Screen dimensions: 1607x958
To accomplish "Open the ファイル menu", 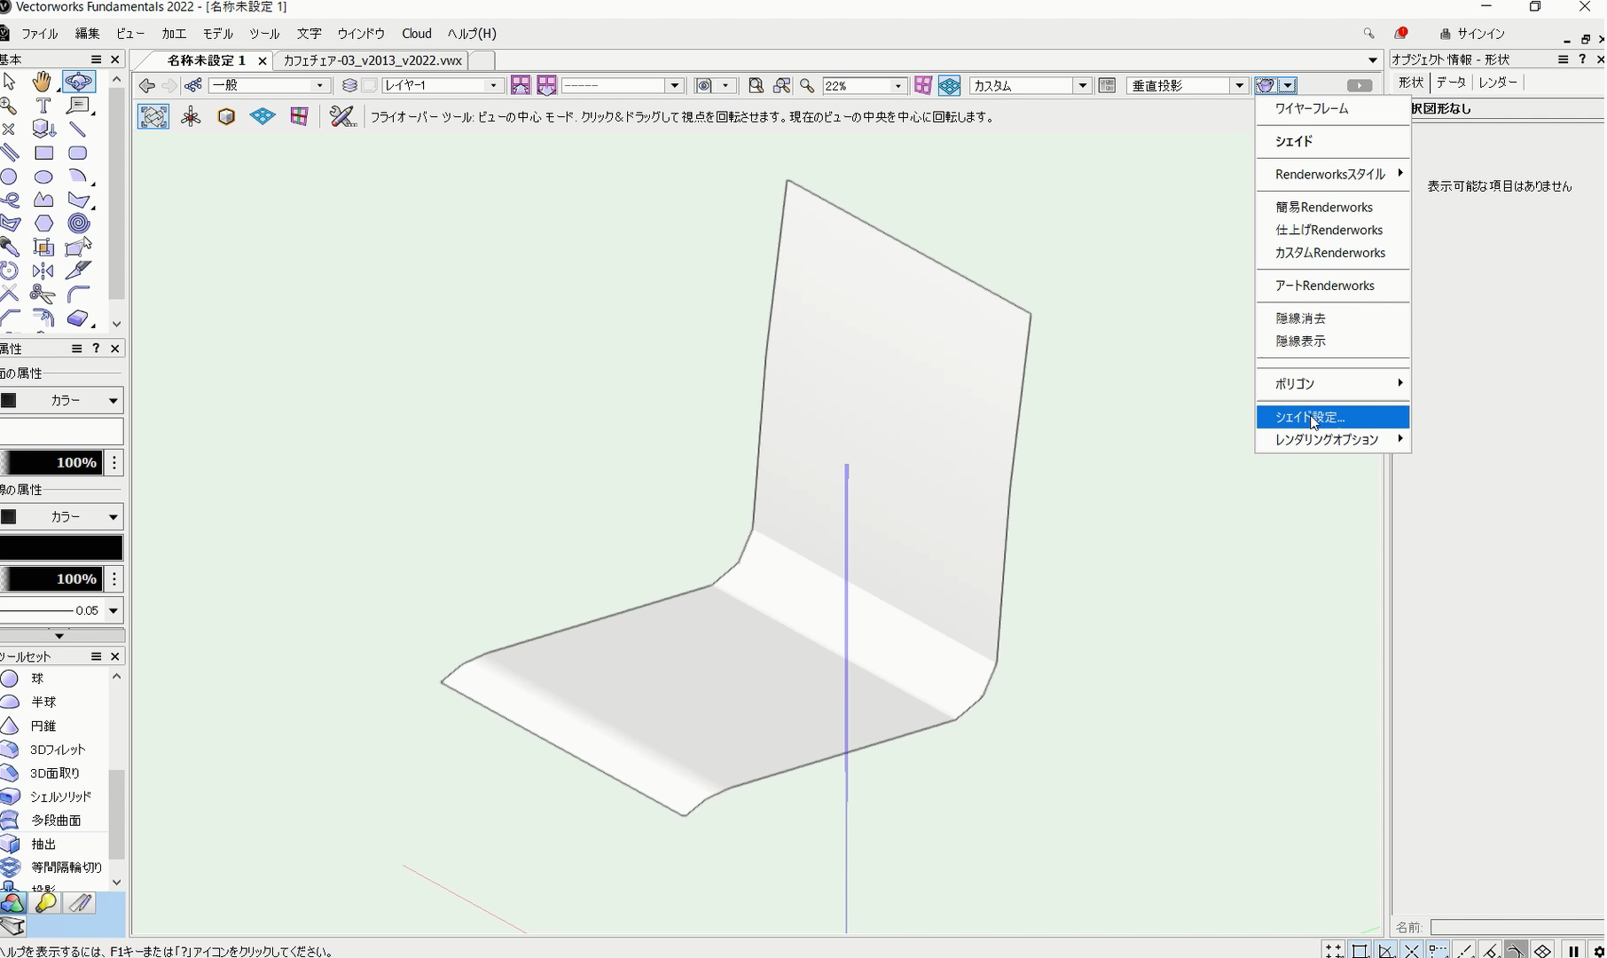I will 40,34.
